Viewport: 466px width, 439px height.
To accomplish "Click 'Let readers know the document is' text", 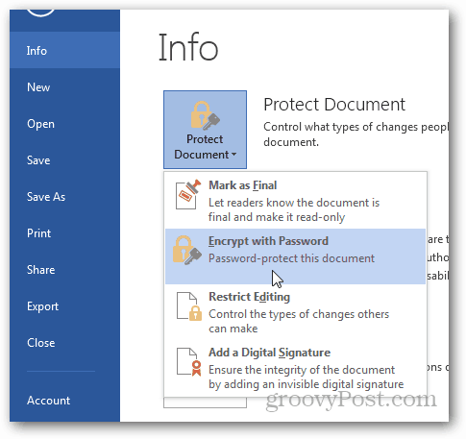I will (294, 203).
